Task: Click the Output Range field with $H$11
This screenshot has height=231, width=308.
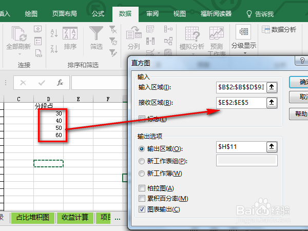Action: point(241,147)
